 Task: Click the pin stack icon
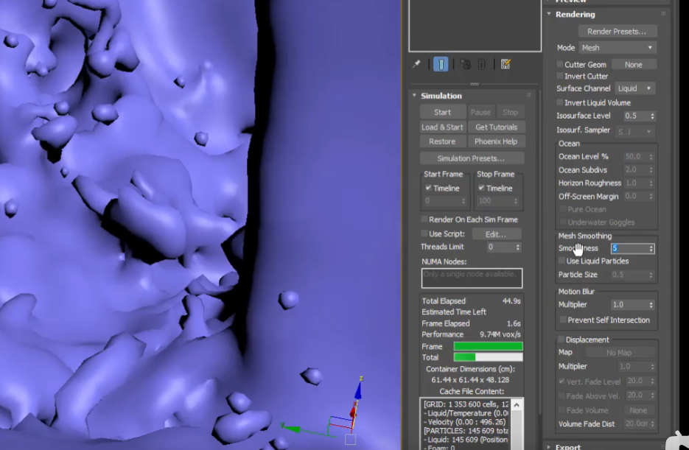[416, 64]
